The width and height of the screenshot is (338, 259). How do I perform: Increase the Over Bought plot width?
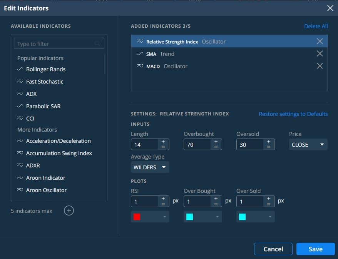click(216, 199)
